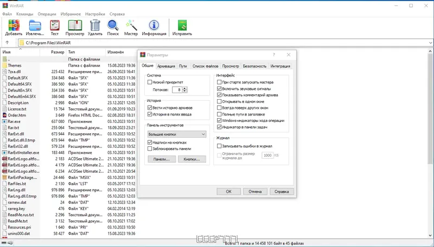Image resolution: width=434 pixels, height=247 pixels.
Task: Select the RarExtPackage file icon
Action: tap(5, 177)
